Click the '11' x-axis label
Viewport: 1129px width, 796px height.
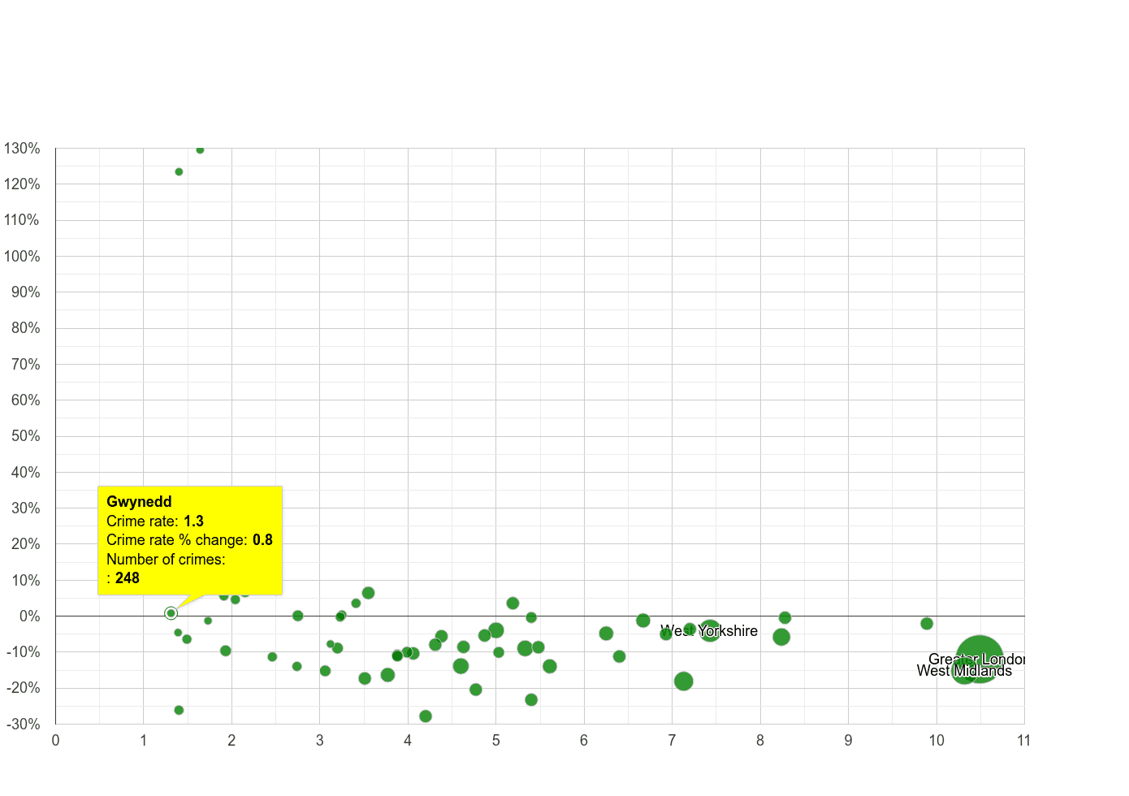[x=1023, y=740]
